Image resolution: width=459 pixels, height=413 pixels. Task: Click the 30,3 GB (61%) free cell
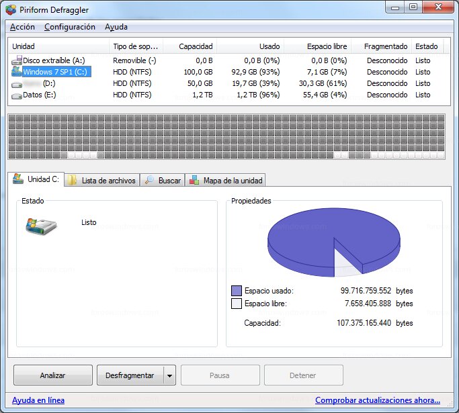coord(323,83)
